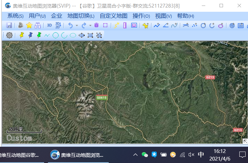Select the add curve tool
The image size is (248, 163).
pyautogui.click(x=174, y=25)
